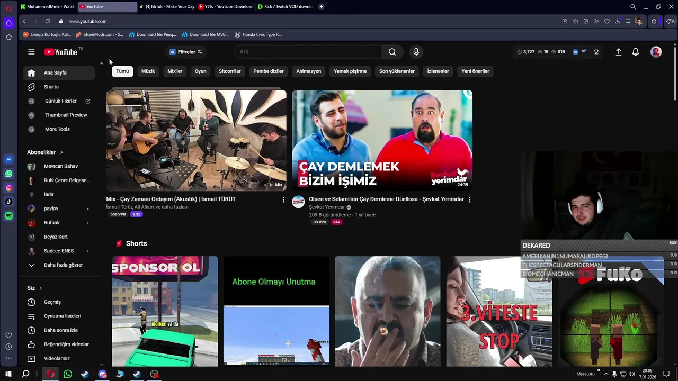Open Discord from the taskbar
This screenshot has width=678, height=381.
pyautogui.click(x=103, y=374)
